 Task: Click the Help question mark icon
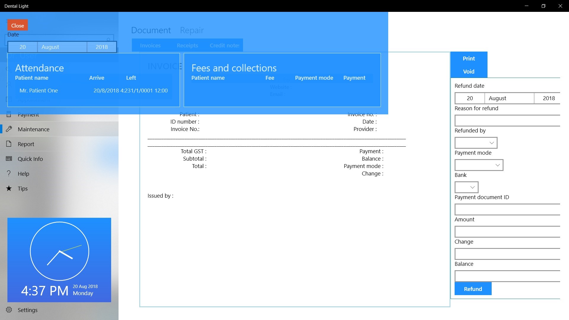9,174
